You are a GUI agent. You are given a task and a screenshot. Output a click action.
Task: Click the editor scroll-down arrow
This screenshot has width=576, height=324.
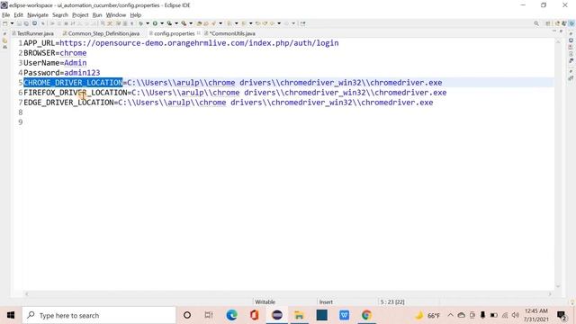click(x=558, y=286)
